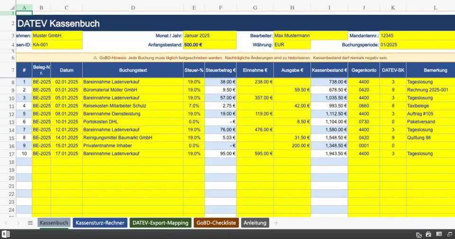The image size is (455, 239).
Task: Select the Reinigungsmittel Baumarkt GmbH entry
Action: pos(133,138)
